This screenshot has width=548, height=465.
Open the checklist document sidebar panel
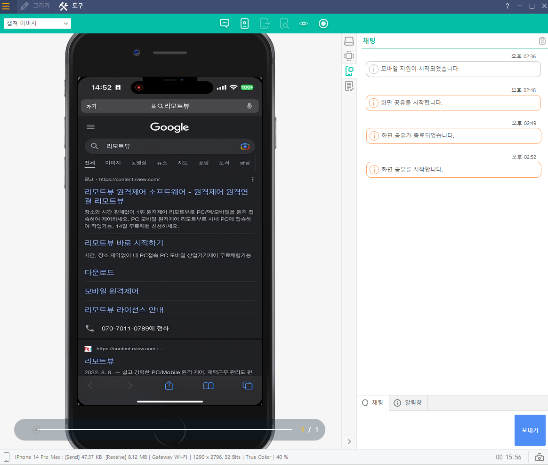tap(349, 86)
